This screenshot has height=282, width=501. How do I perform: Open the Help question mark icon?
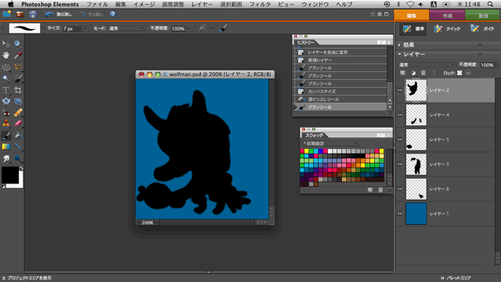point(113,14)
